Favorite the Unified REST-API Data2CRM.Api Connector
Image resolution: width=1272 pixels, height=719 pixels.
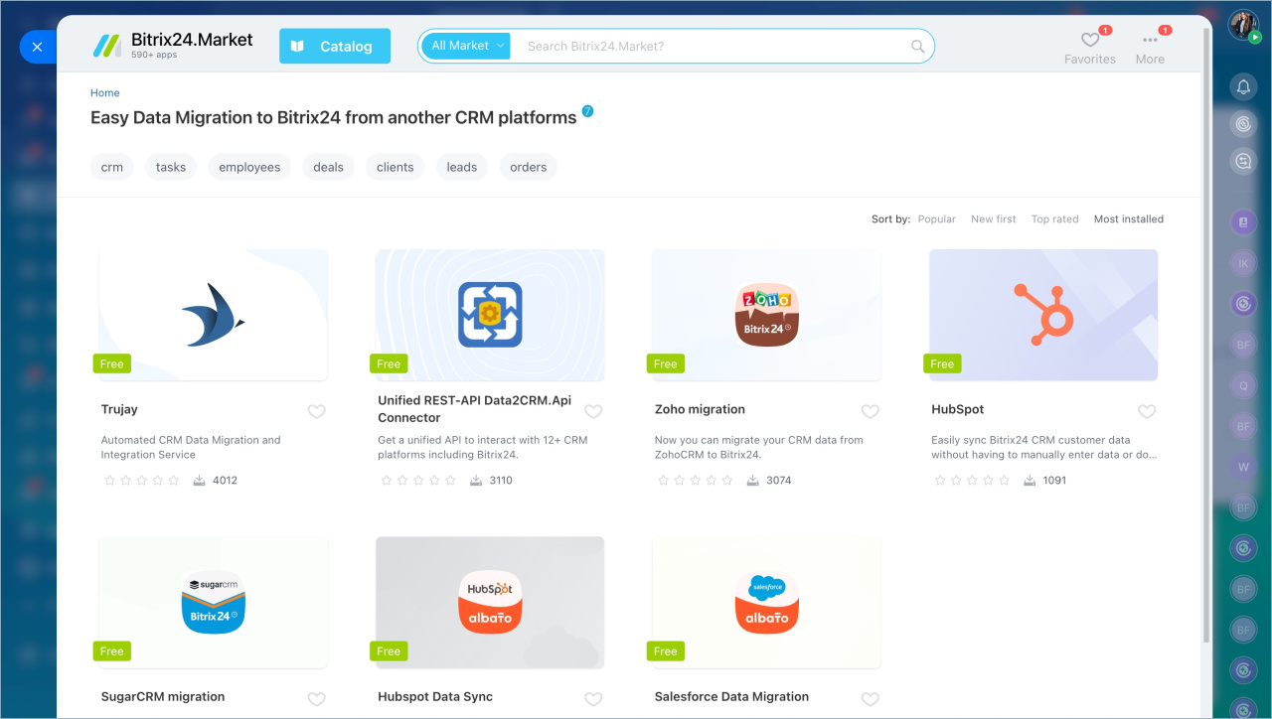pyautogui.click(x=593, y=411)
